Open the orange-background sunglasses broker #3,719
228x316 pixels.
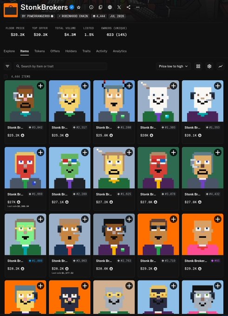(158, 234)
